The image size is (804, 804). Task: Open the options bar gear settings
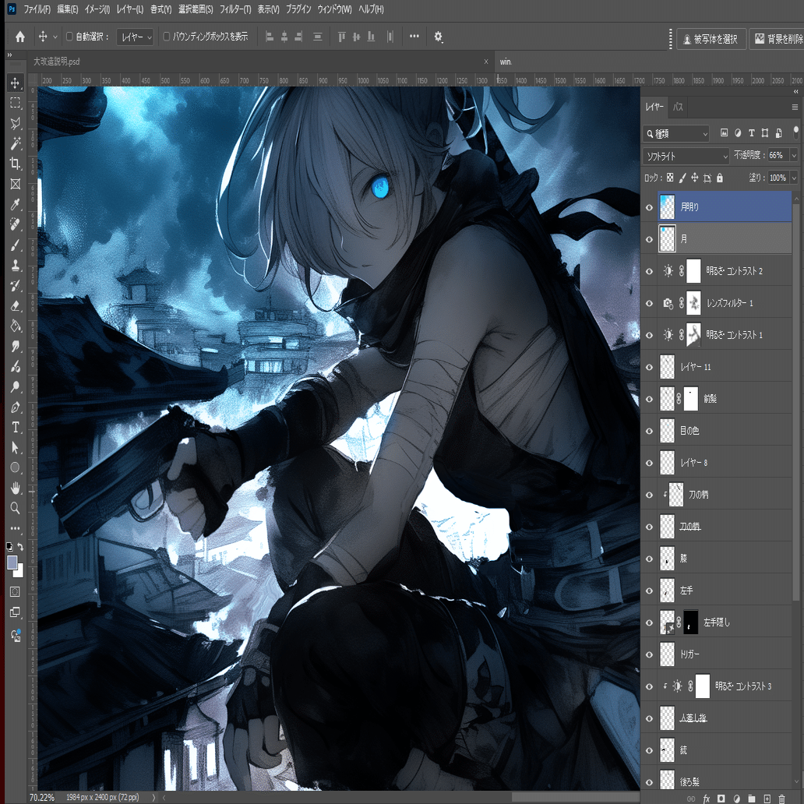439,37
